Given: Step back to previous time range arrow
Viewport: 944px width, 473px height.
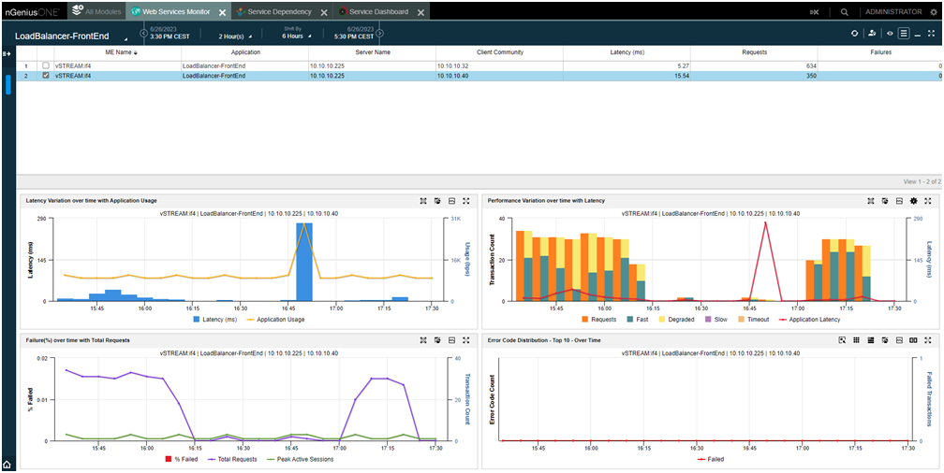Looking at the screenshot, I should tap(143, 33).
